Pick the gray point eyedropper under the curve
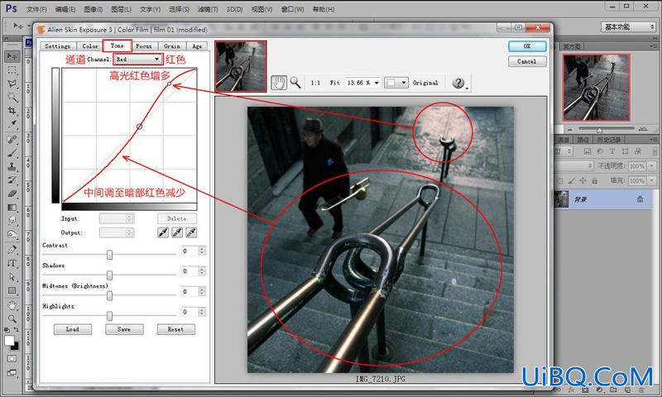Image resolution: width=662 pixels, height=397 pixels. (x=177, y=232)
